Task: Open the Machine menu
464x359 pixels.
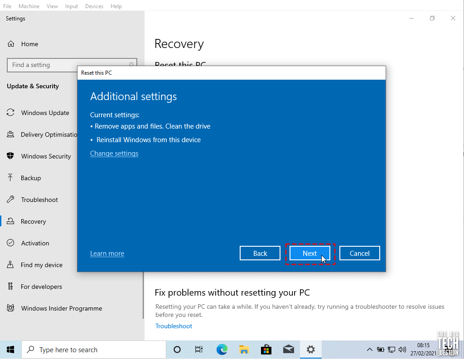Action: (x=29, y=6)
